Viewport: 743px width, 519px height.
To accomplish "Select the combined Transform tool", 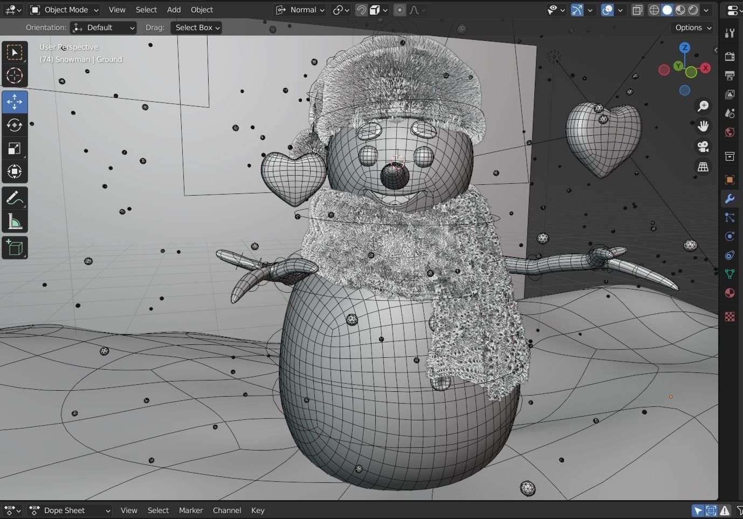I will [15, 172].
